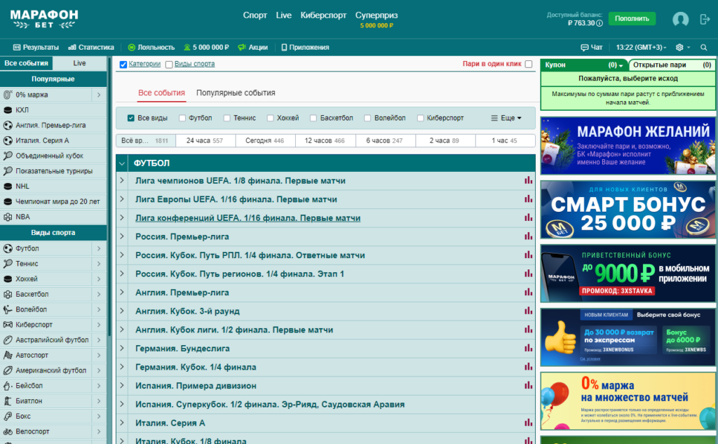Open statistics icon for Россия. Премьер-лига

point(529,236)
